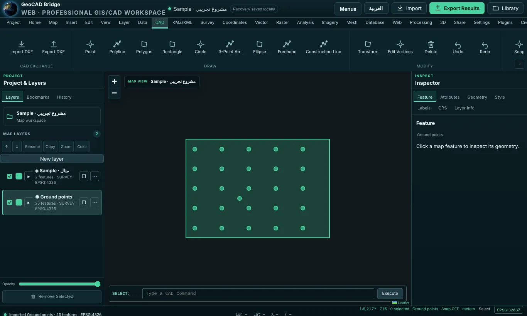Click the Ground points layer color swatch
This screenshot has height=316, width=527.
click(19, 202)
